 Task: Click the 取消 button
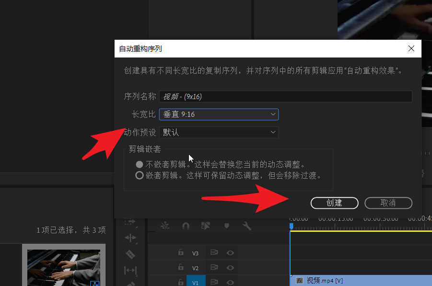coord(388,203)
